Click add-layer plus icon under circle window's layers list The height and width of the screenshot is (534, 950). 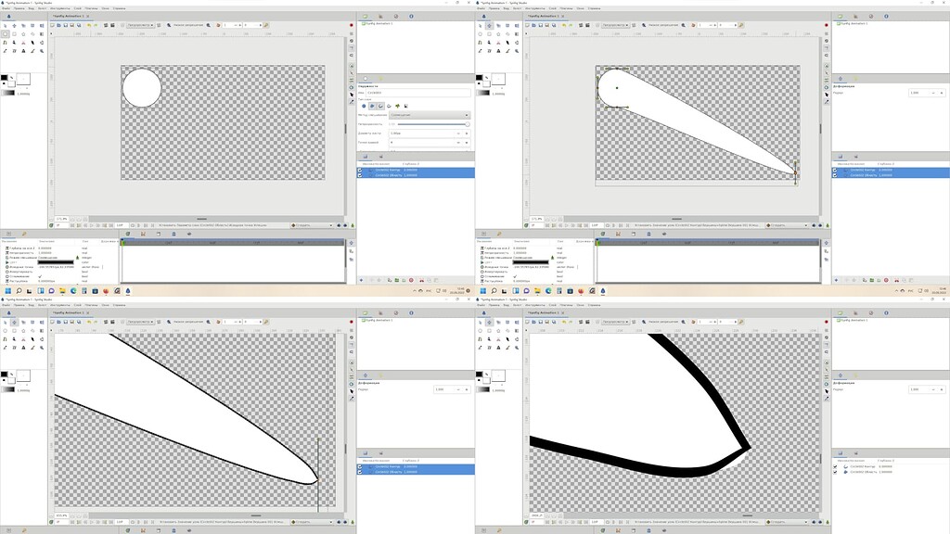pyautogui.click(x=361, y=280)
